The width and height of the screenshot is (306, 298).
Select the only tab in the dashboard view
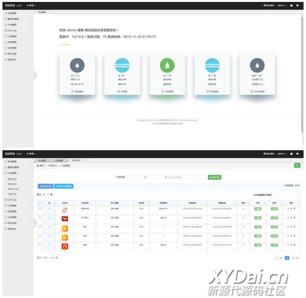tap(42, 12)
